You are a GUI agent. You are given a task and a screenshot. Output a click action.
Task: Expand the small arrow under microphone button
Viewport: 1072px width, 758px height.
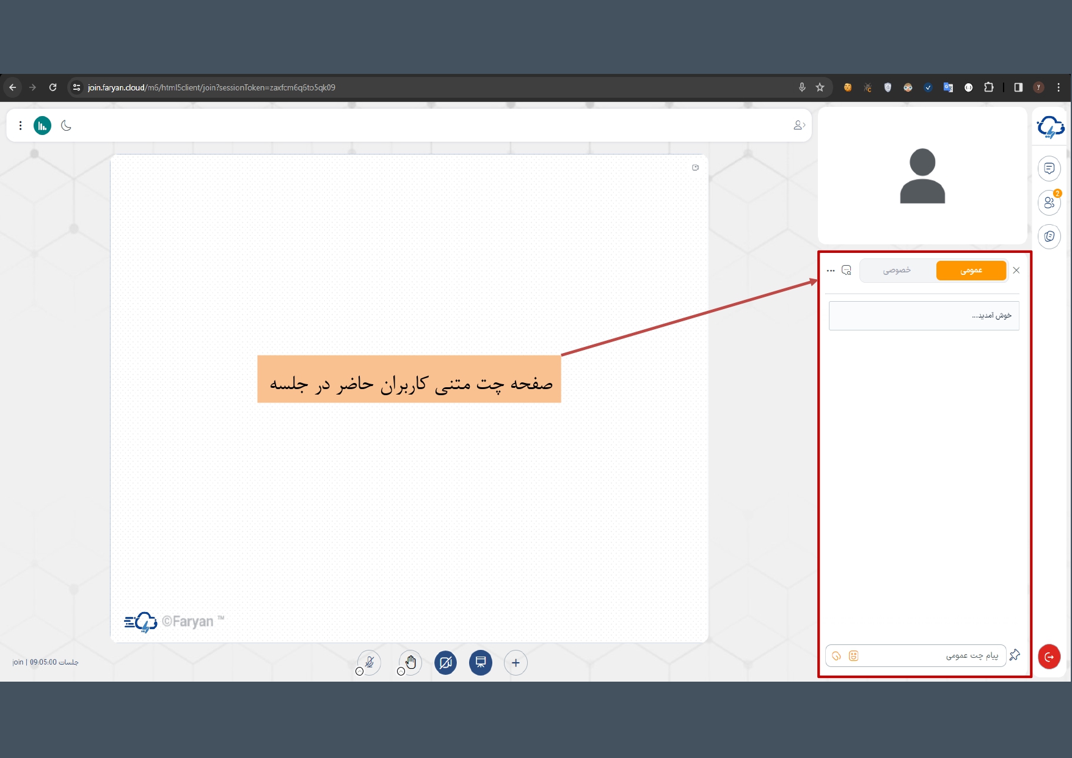click(x=359, y=671)
